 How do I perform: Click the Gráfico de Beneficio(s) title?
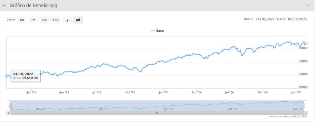33,6
